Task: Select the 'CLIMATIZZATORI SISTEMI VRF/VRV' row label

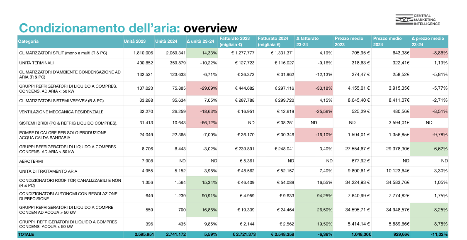Action: pyautogui.click(x=61, y=100)
